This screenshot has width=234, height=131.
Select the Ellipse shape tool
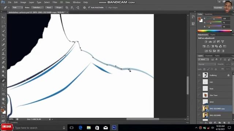pos(3,94)
